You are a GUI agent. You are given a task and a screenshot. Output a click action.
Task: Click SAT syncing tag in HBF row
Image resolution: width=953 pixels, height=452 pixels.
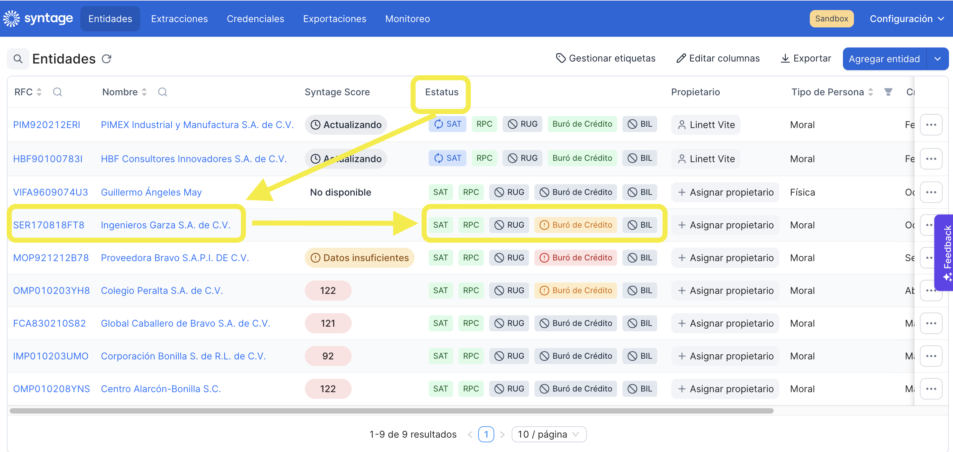(x=447, y=158)
